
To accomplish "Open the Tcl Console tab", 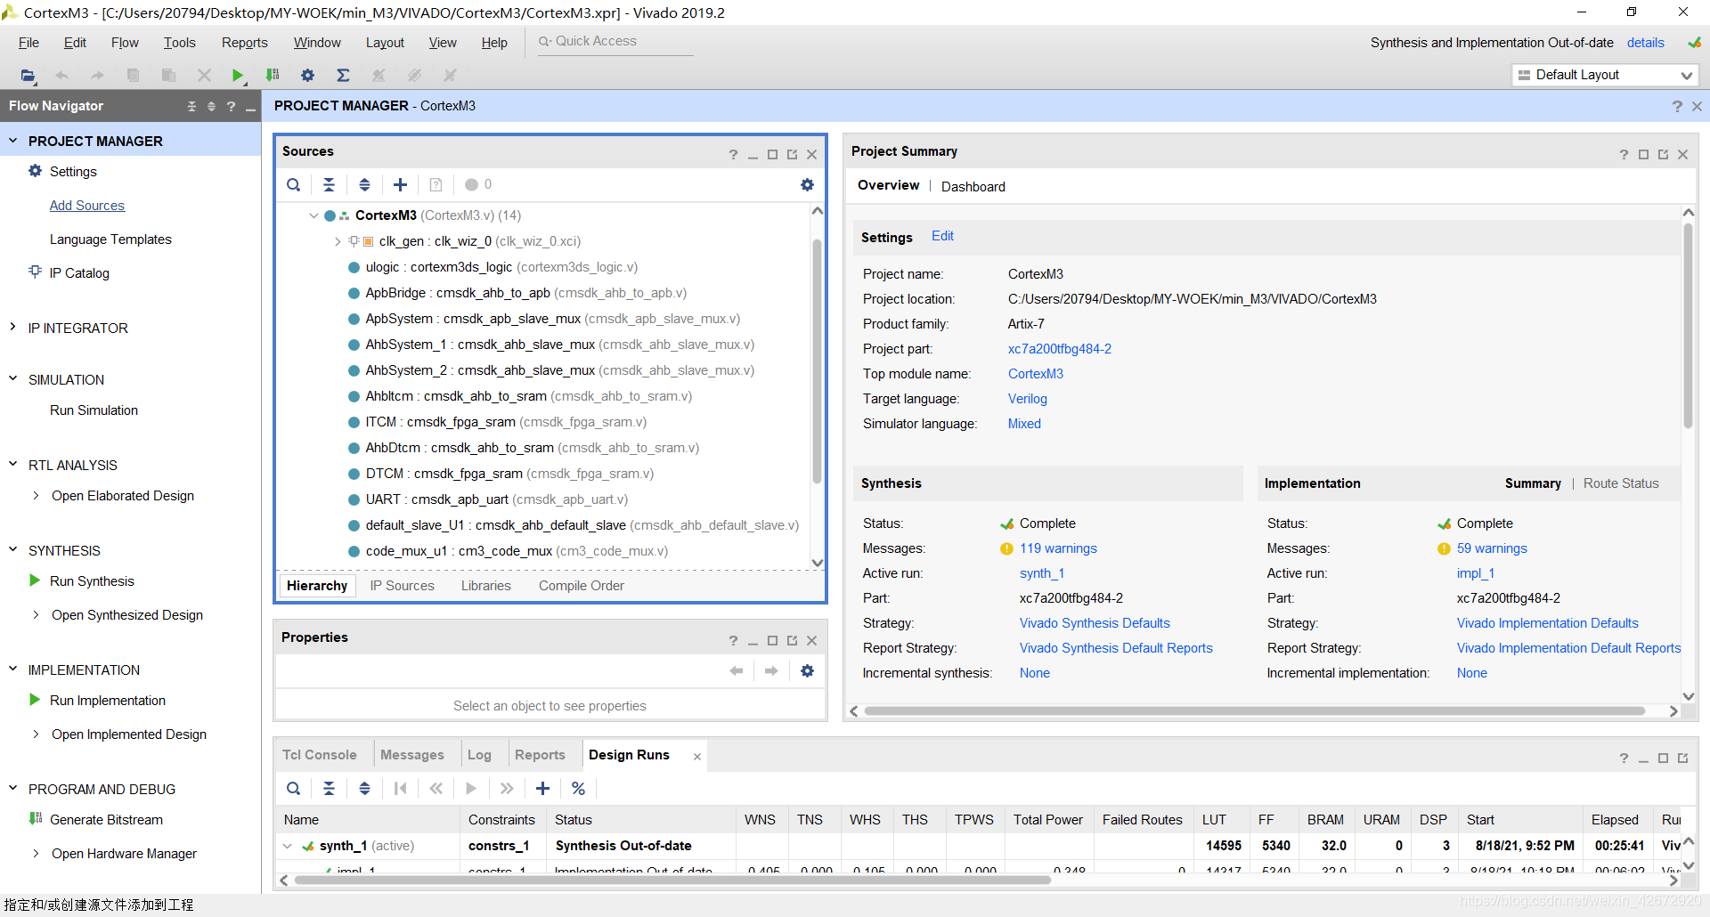I will (x=319, y=755).
